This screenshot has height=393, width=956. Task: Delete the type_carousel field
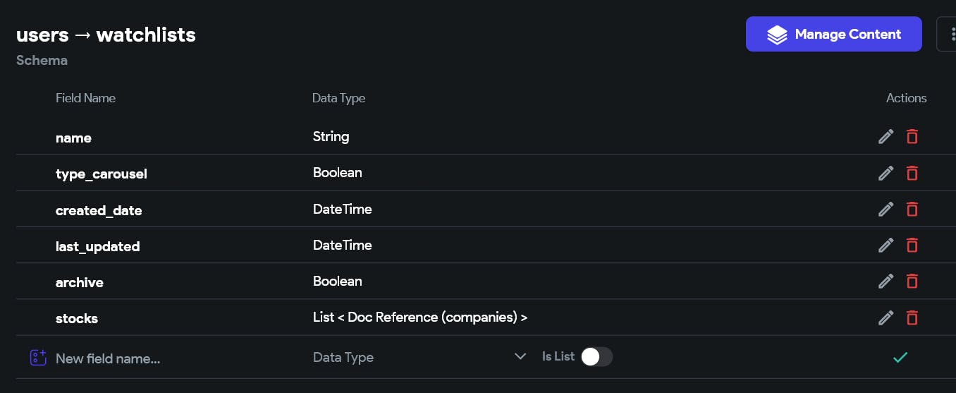(x=912, y=173)
